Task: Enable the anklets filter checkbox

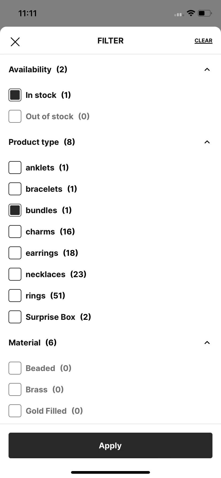Action: pyautogui.click(x=15, y=168)
